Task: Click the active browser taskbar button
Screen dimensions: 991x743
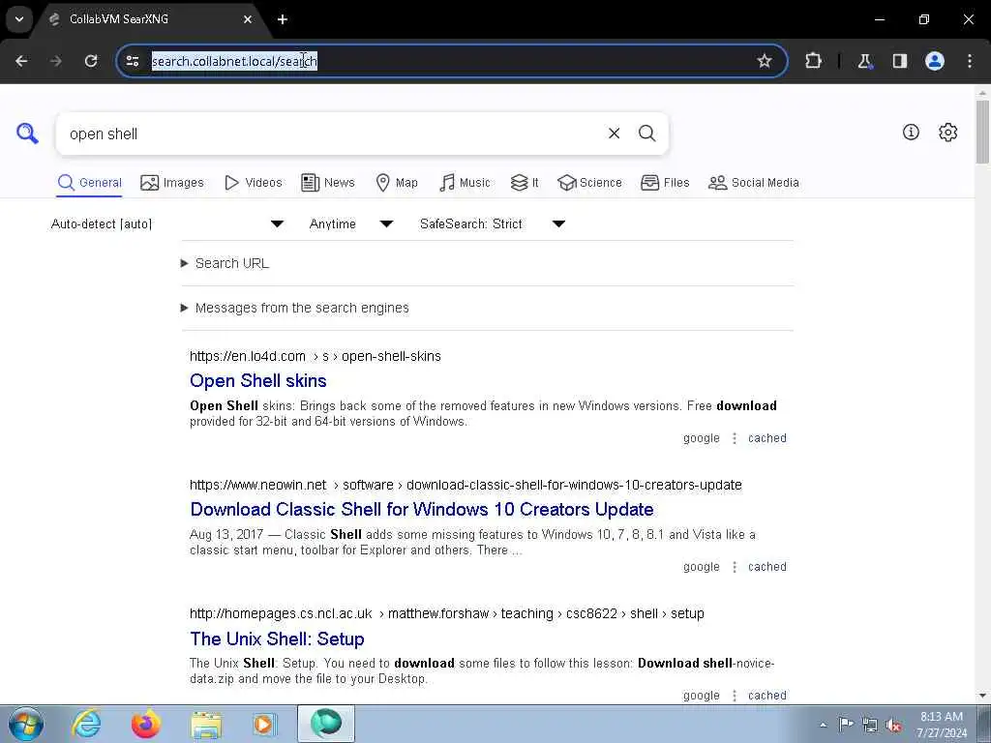Action: click(326, 724)
